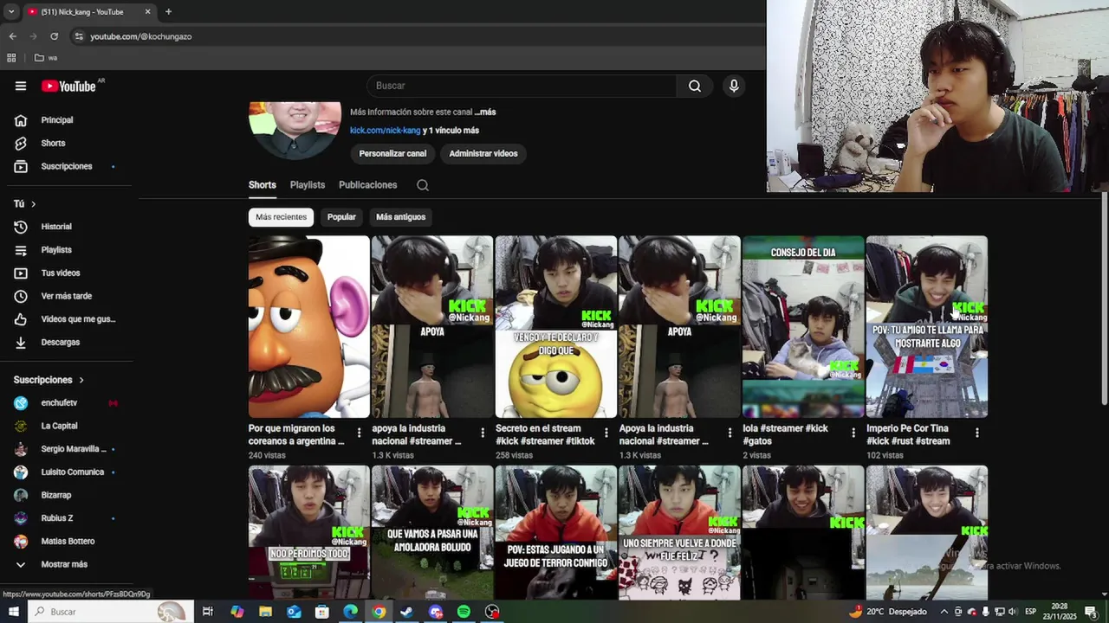Viewport: 1109px width, 623px height.
Task: Click the YouTube search field
Action: click(x=522, y=86)
